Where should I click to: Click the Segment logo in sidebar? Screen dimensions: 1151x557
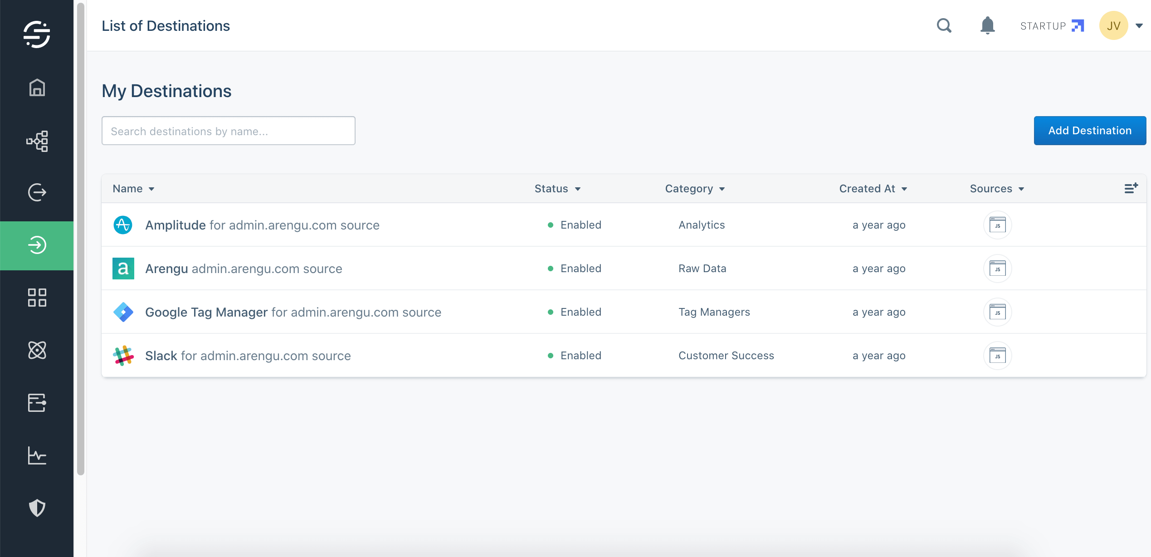pyautogui.click(x=37, y=34)
